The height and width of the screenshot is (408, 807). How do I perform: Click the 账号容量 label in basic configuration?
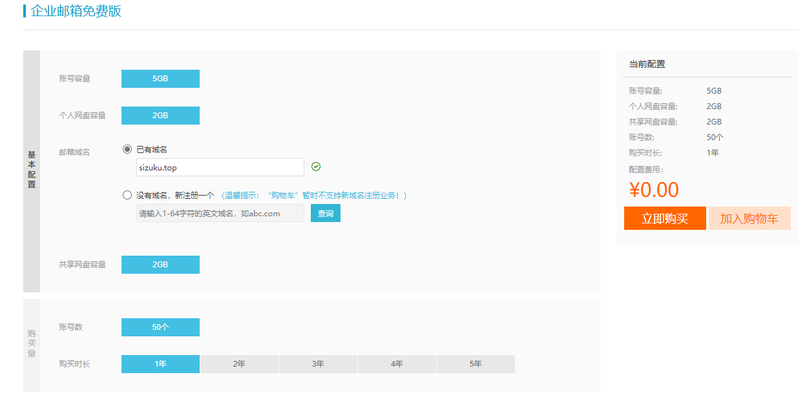[x=74, y=79]
